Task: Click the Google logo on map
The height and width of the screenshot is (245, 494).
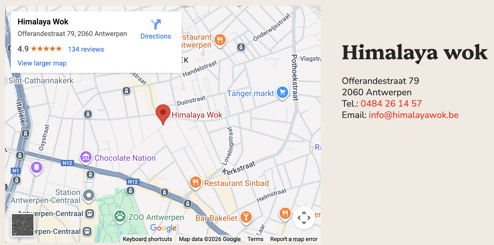Action: pyautogui.click(x=163, y=228)
